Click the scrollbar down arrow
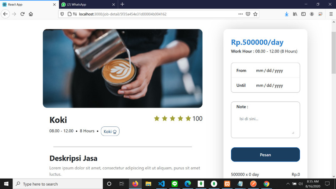The height and width of the screenshot is (189, 336). [x=333, y=176]
